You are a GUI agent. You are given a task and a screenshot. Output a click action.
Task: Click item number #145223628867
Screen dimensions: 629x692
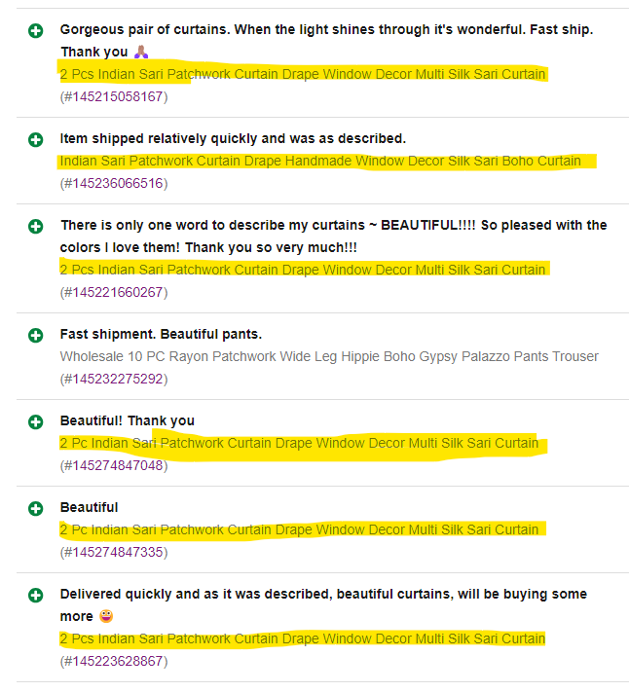[x=112, y=661]
